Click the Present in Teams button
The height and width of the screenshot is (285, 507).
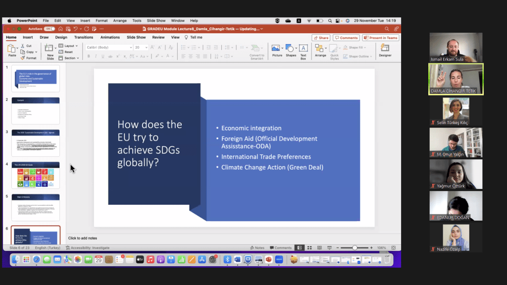tap(380, 38)
